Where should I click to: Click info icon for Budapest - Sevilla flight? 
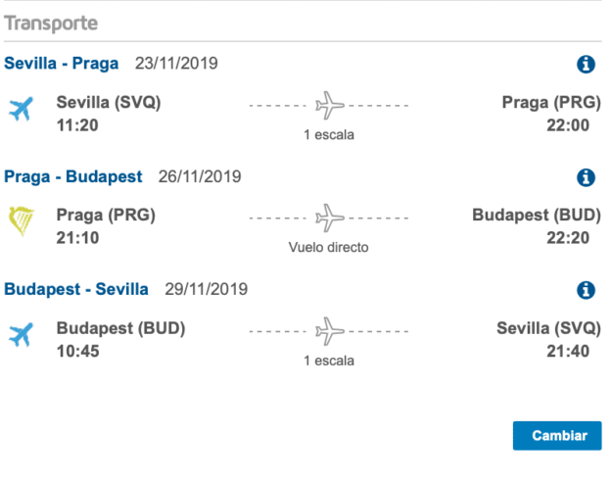coord(586,290)
